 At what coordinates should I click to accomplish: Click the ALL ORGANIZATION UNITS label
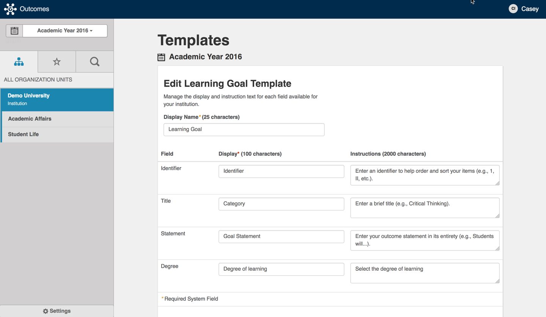38,80
